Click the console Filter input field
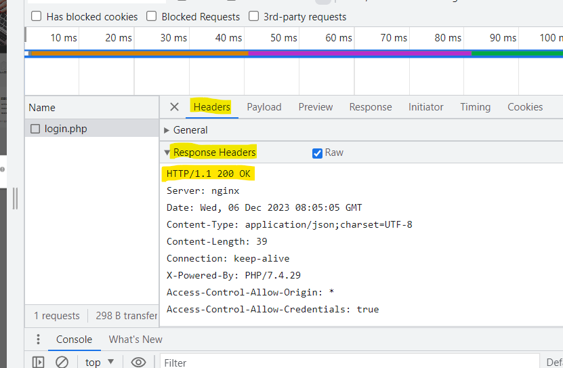 tap(350, 363)
